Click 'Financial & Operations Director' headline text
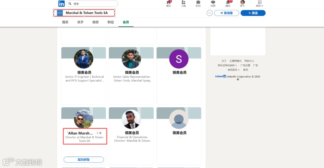This screenshot has height=168, width=324. [132, 139]
